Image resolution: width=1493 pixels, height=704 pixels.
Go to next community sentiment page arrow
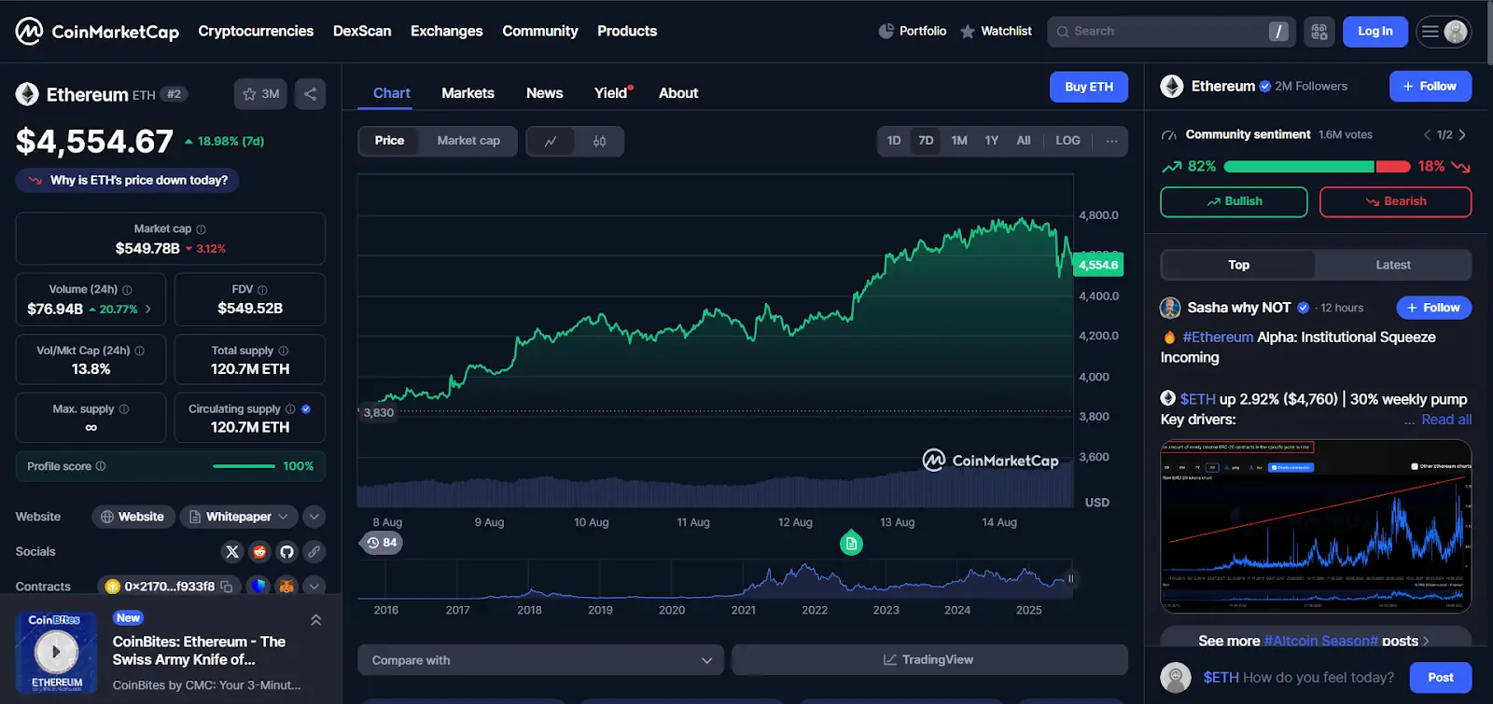(x=1462, y=135)
